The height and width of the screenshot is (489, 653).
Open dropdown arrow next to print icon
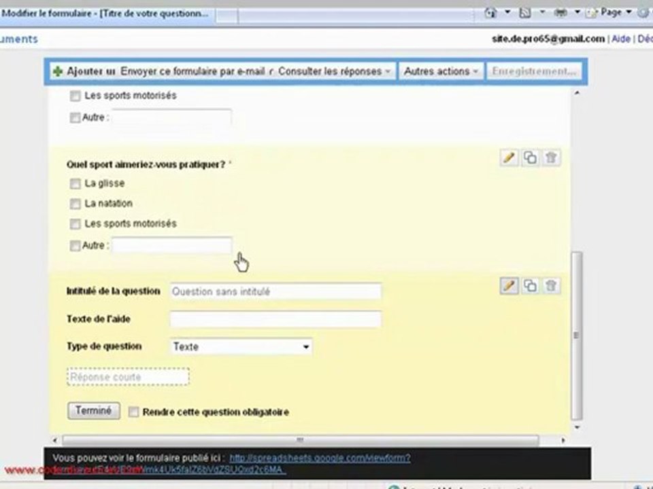tap(577, 12)
